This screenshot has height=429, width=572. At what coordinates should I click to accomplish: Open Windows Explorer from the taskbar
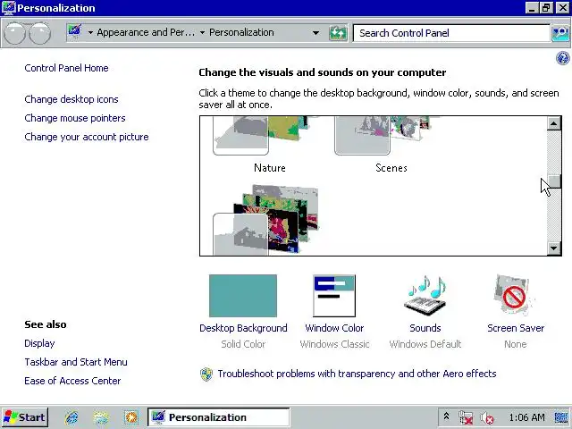coord(101,417)
